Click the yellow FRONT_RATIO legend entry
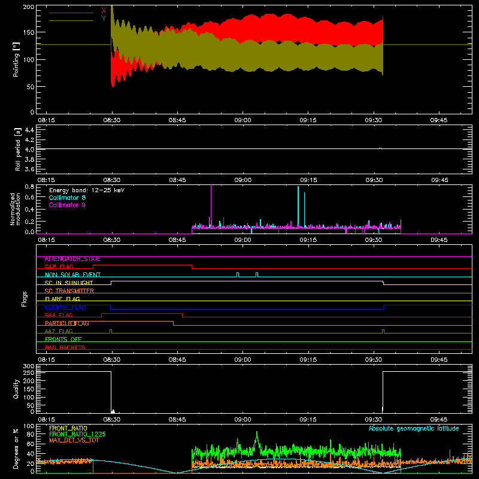This screenshot has width=479, height=479. pyautogui.click(x=68, y=428)
